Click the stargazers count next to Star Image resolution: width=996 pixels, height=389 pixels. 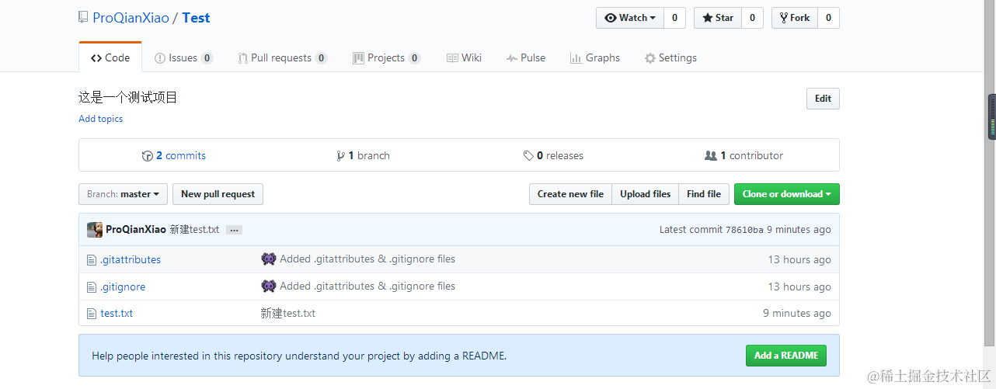752,18
